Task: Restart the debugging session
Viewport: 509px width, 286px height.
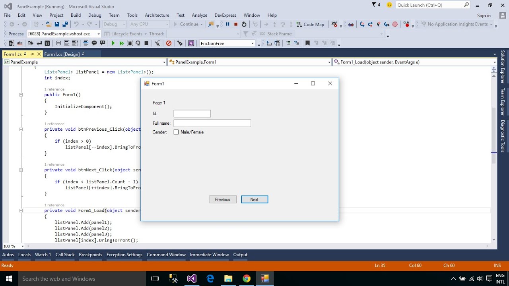Action: pos(244,24)
